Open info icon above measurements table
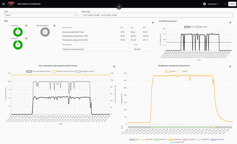 coord(153,22)
